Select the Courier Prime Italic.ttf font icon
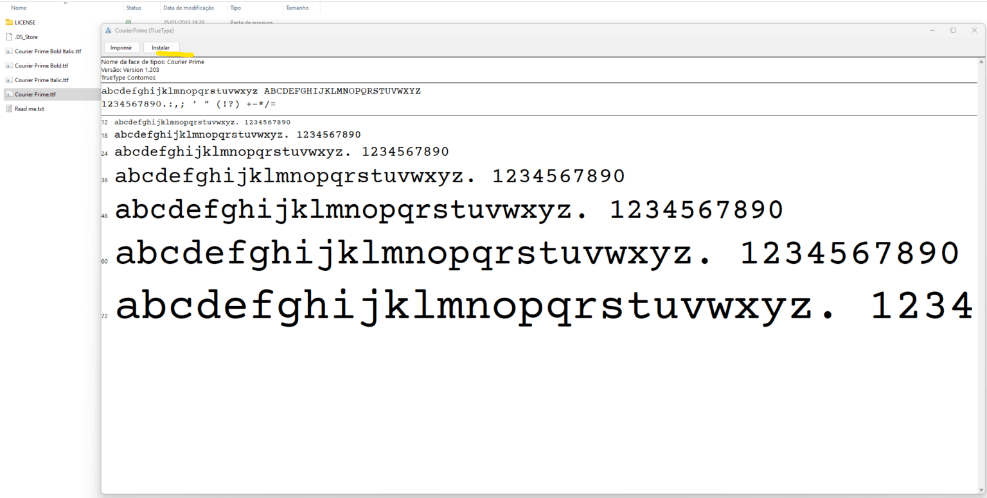The image size is (987, 498). click(9, 80)
